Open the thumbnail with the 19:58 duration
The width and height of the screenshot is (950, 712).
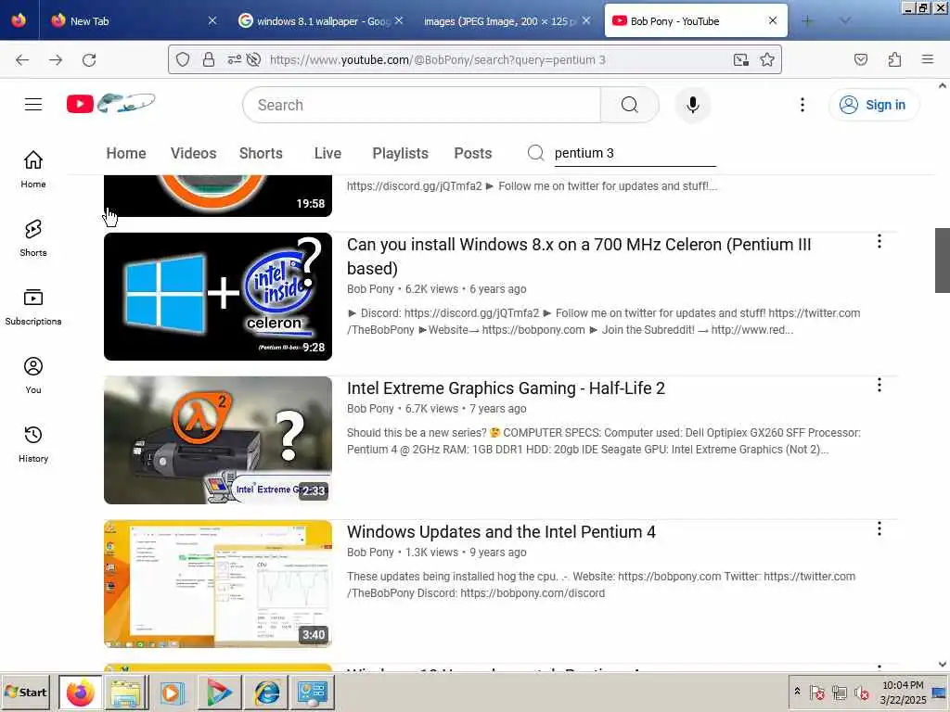[218, 196]
